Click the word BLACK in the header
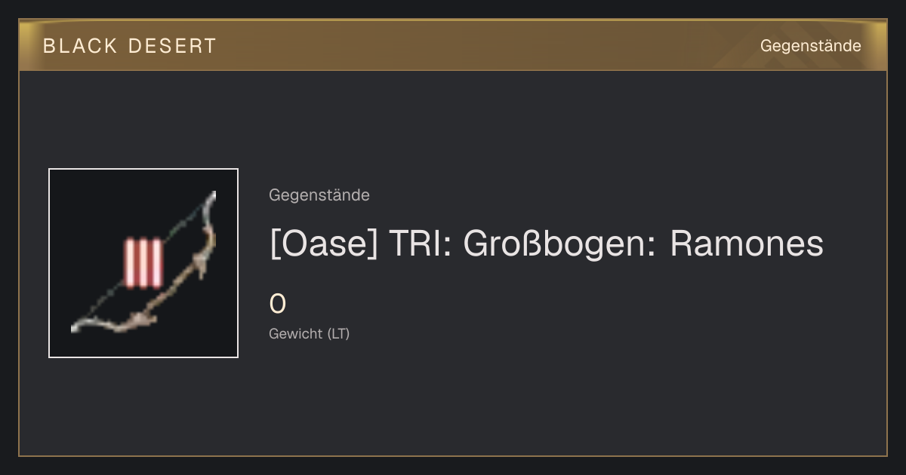Viewport: 906px width, 475px height. [x=81, y=46]
